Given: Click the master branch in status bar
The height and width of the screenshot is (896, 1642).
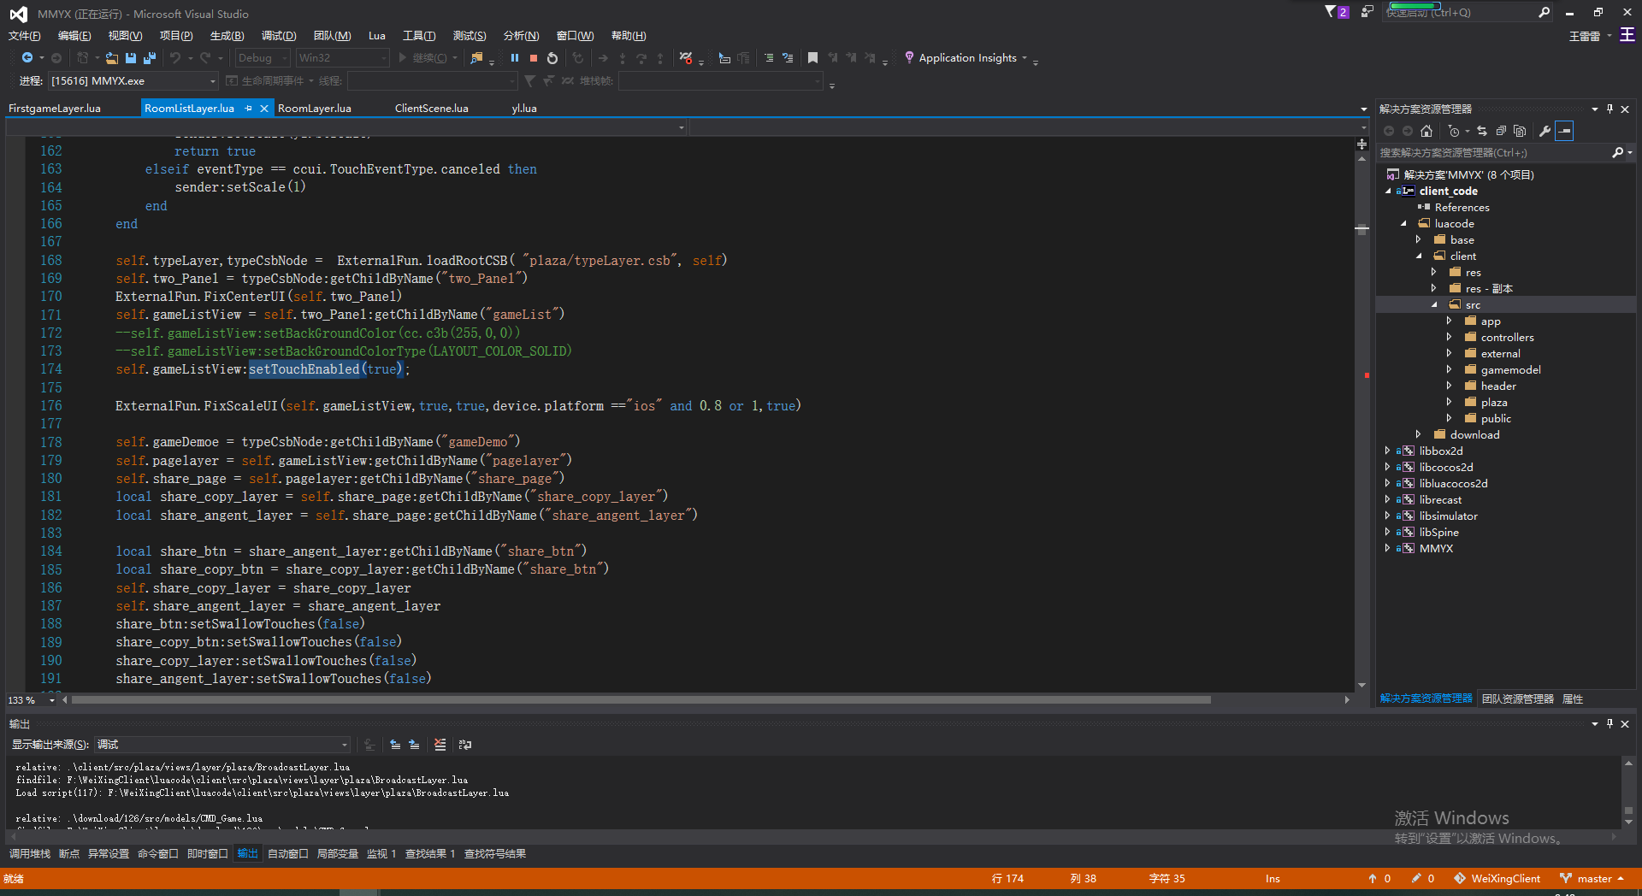Looking at the screenshot, I should coord(1592,879).
